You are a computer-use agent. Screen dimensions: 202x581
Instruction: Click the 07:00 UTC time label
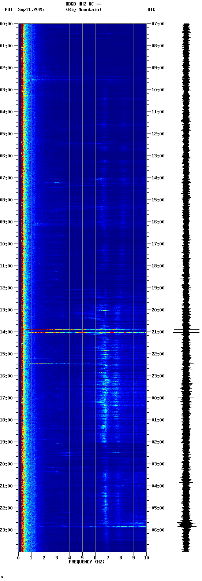tap(158, 24)
